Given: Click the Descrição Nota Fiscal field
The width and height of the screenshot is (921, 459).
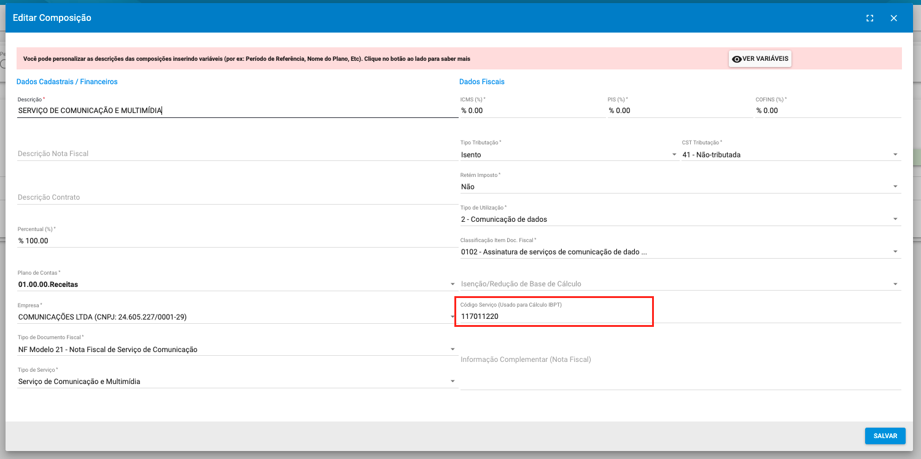Looking at the screenshot, I should 238,154.
